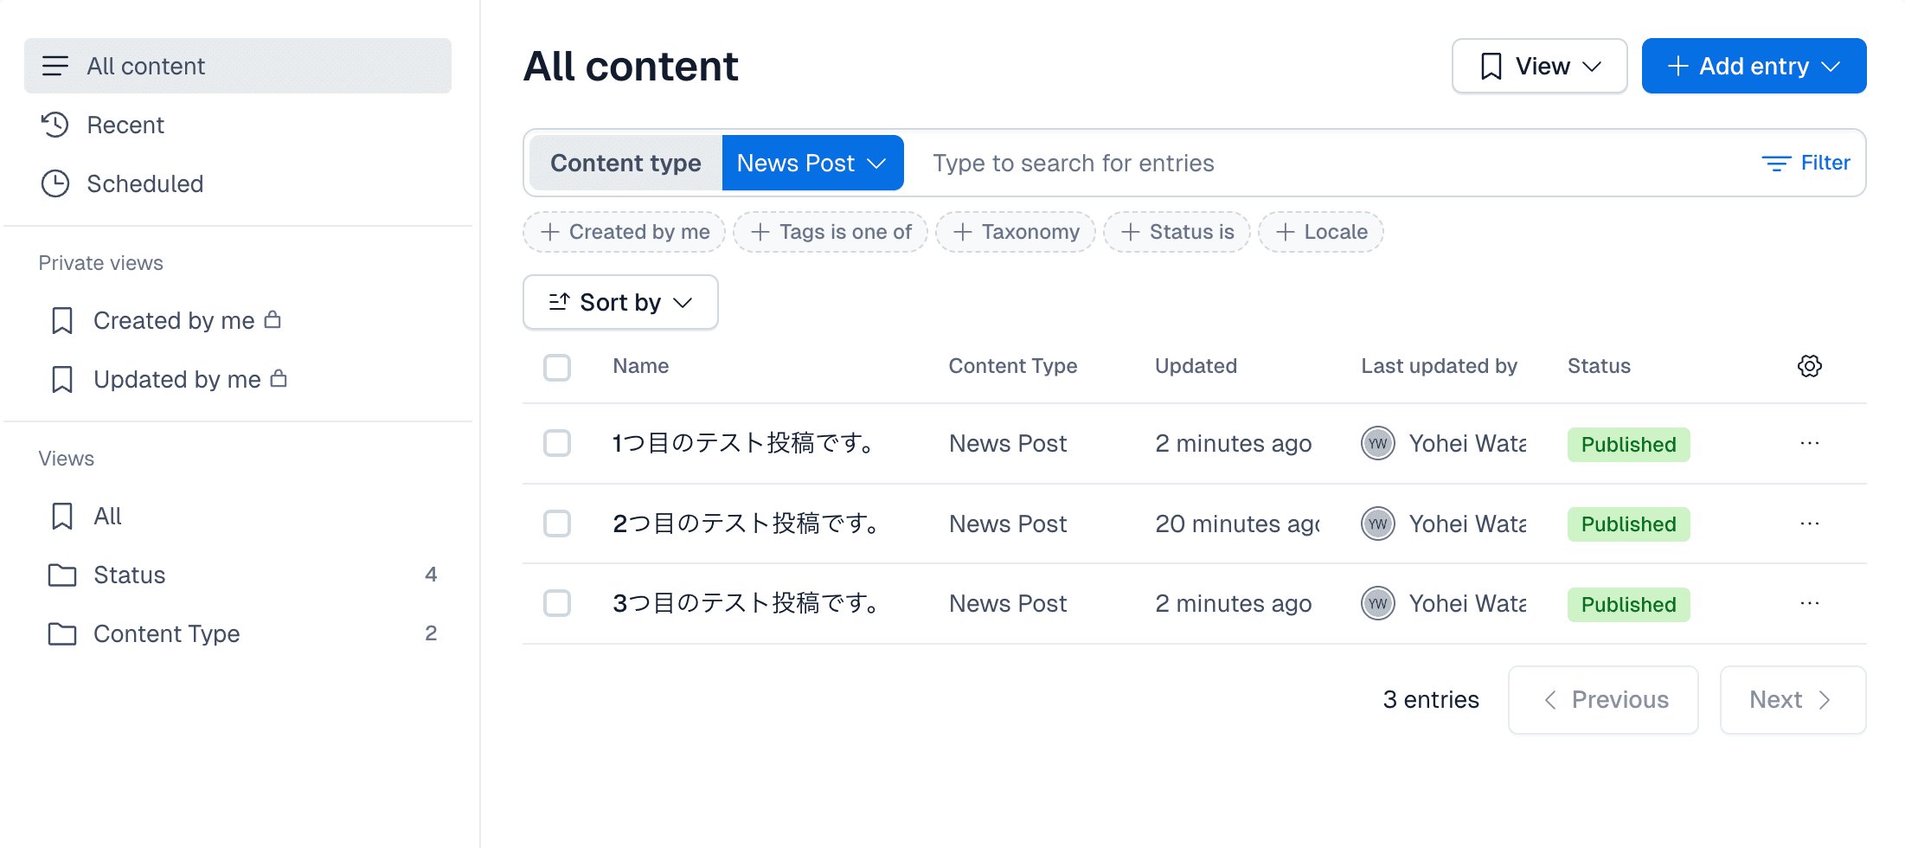1905x848 pixels.
Task: Open the News Post content type dropdown
Action: 812,163
